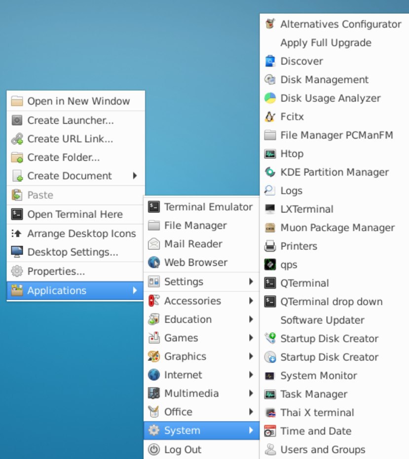Click the Thai X terminal flag icon
This screenshot has width=409, height=459.
[x=270, y=413]
